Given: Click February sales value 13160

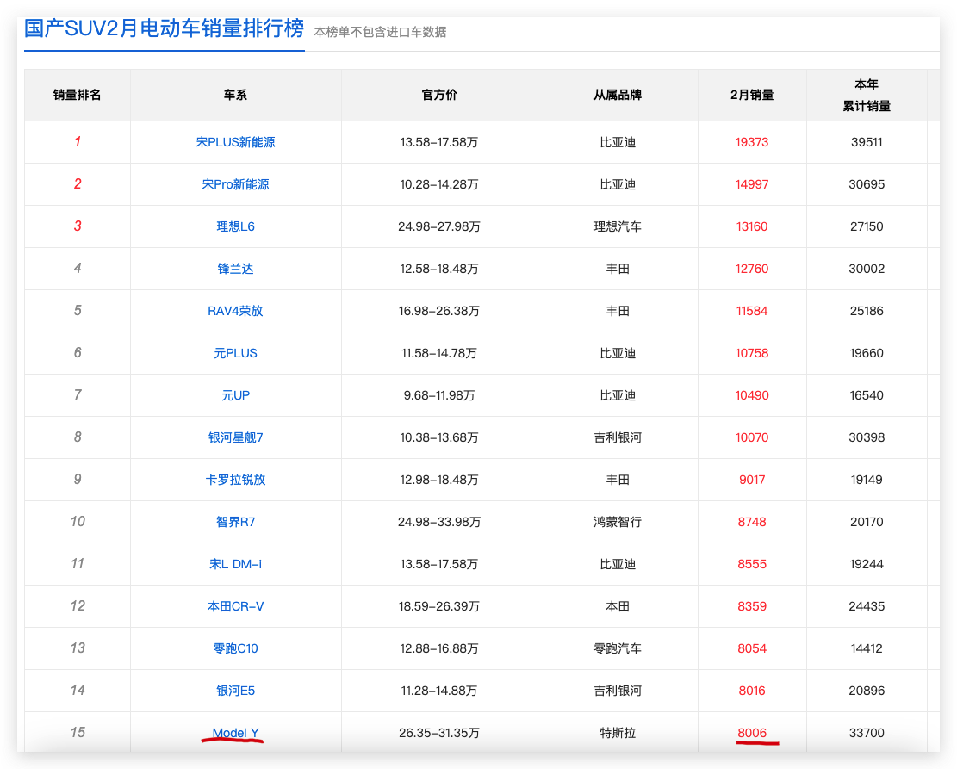Looking at the screenshot, I should click(x=751, y=226).
